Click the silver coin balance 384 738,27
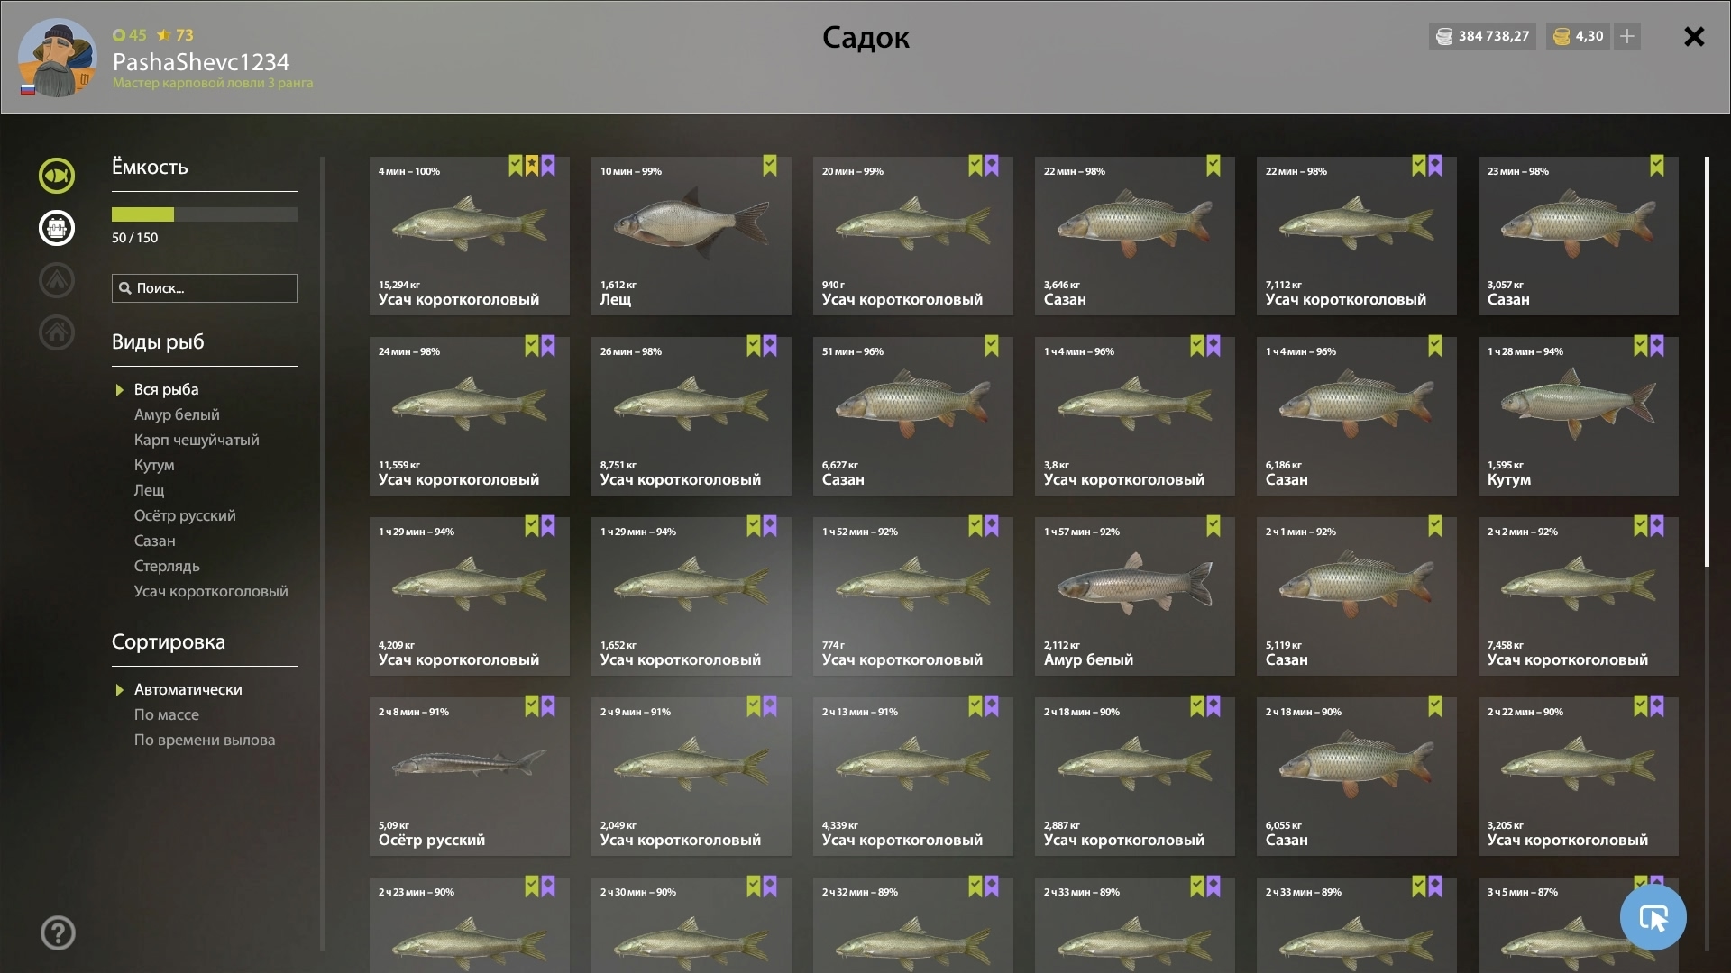Image resolution: width=1731 pixels, height=973 pixels. coord(1482,36)
